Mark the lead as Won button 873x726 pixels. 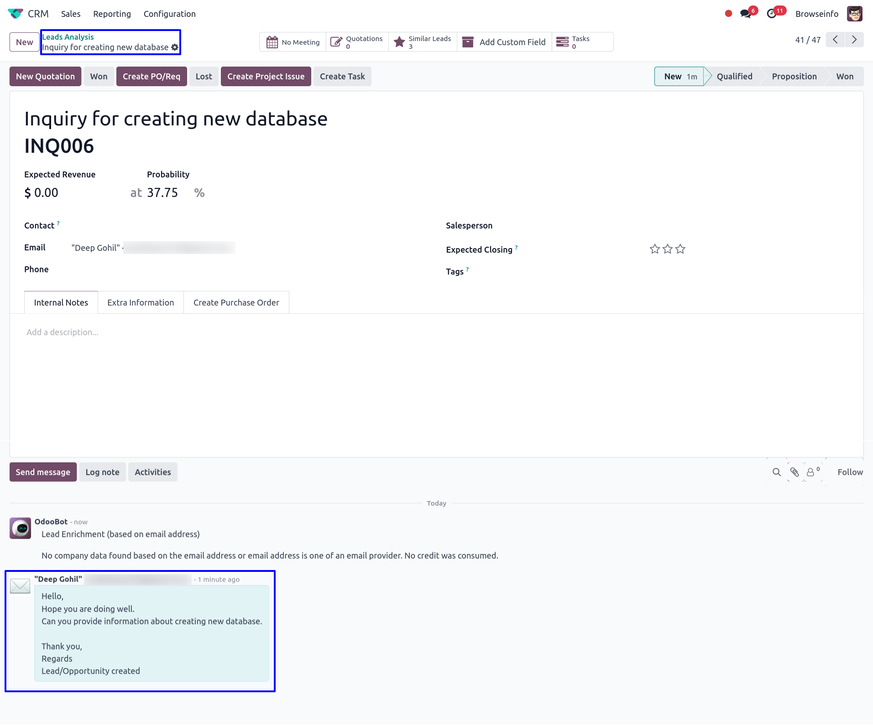[x=99, y=76]
